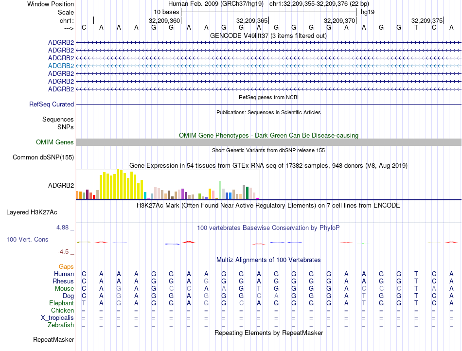Click the 4.88 PhyloP upper scale value
Viewport: 462px width, 351px height.
pos(62,228)
